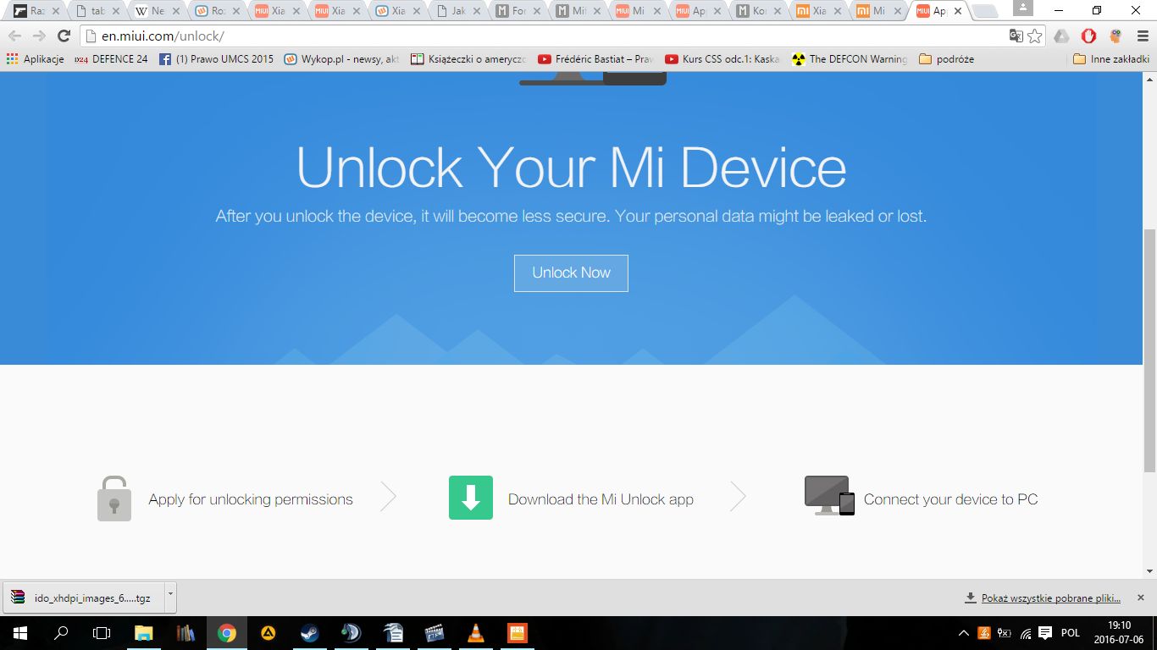The image size is (1157, 650).
Task: Click the translate page icon in address bar
Action: (1016, 36)
